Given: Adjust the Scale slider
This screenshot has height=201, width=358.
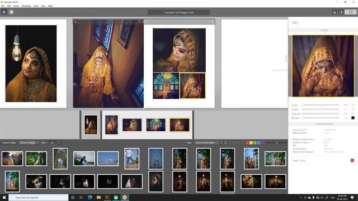Looking at the screenshot, I should pyautogui.click(x=321, y=105).
